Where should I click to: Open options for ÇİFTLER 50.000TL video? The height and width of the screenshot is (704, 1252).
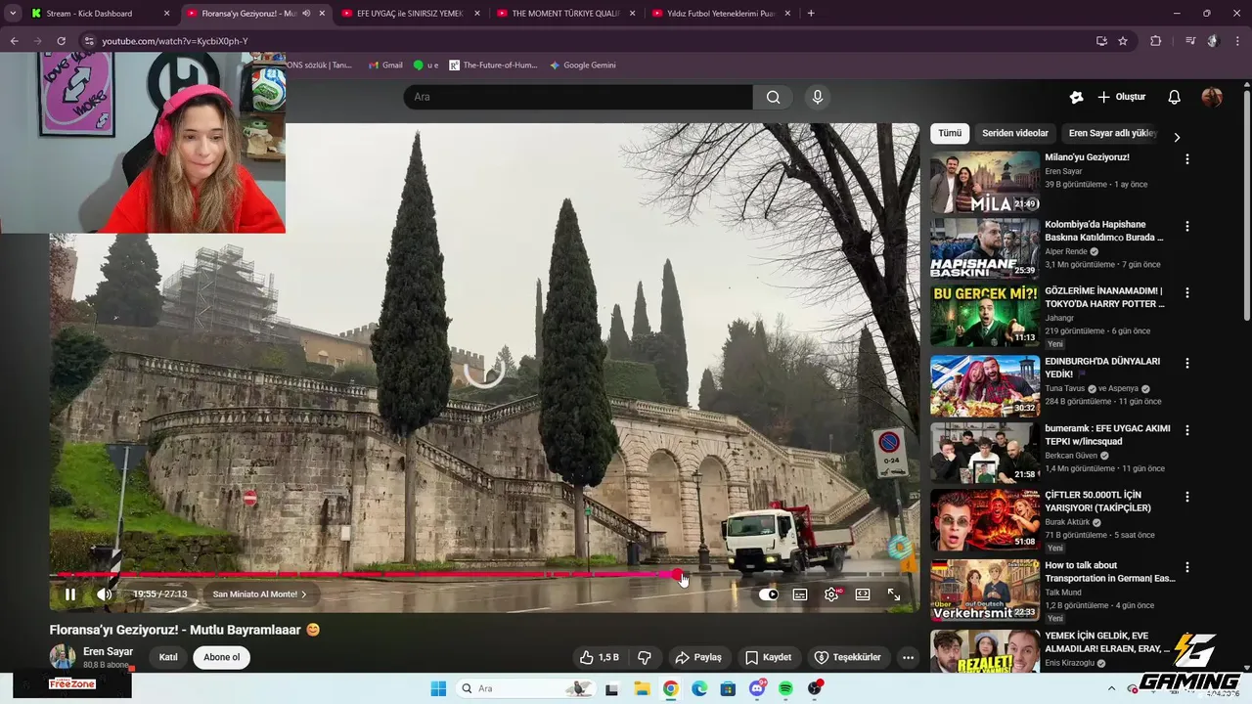[1187, 497]
